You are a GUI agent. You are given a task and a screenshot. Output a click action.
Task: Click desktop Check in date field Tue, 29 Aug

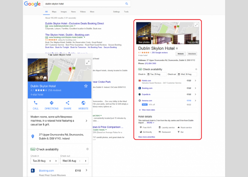pyautogui.click(x=156, y=74)
